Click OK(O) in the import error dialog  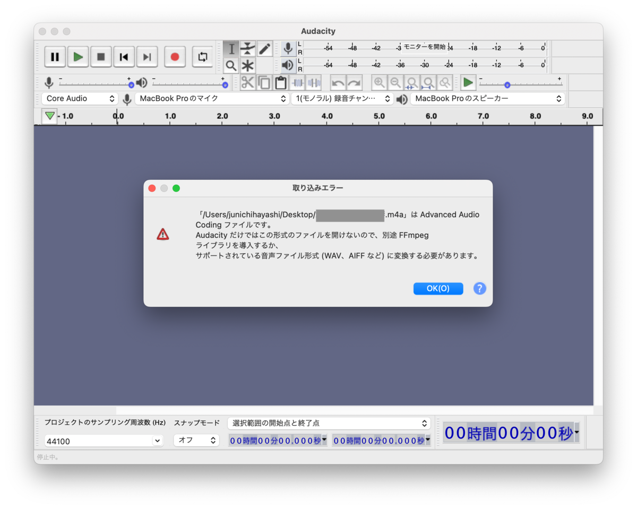438,288
